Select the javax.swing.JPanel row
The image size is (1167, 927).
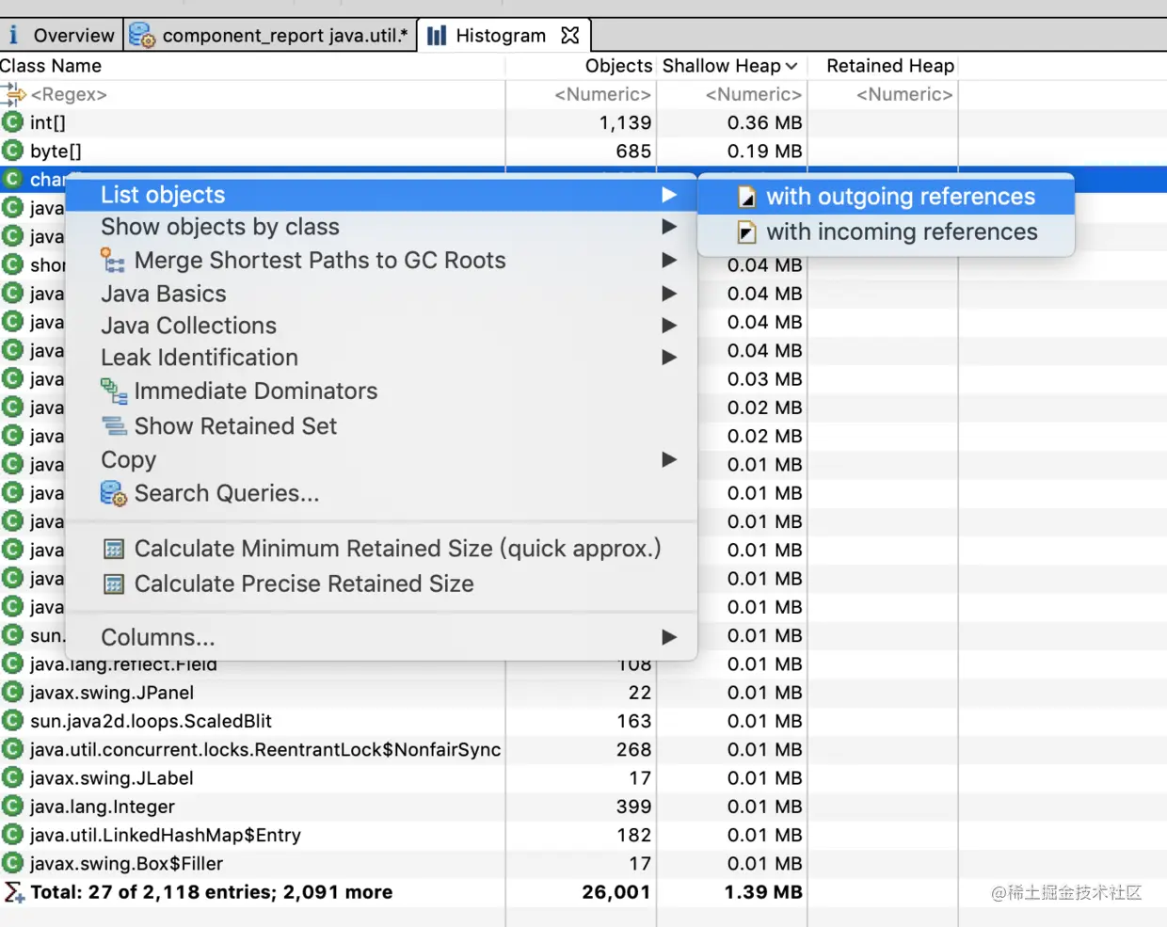583,693
